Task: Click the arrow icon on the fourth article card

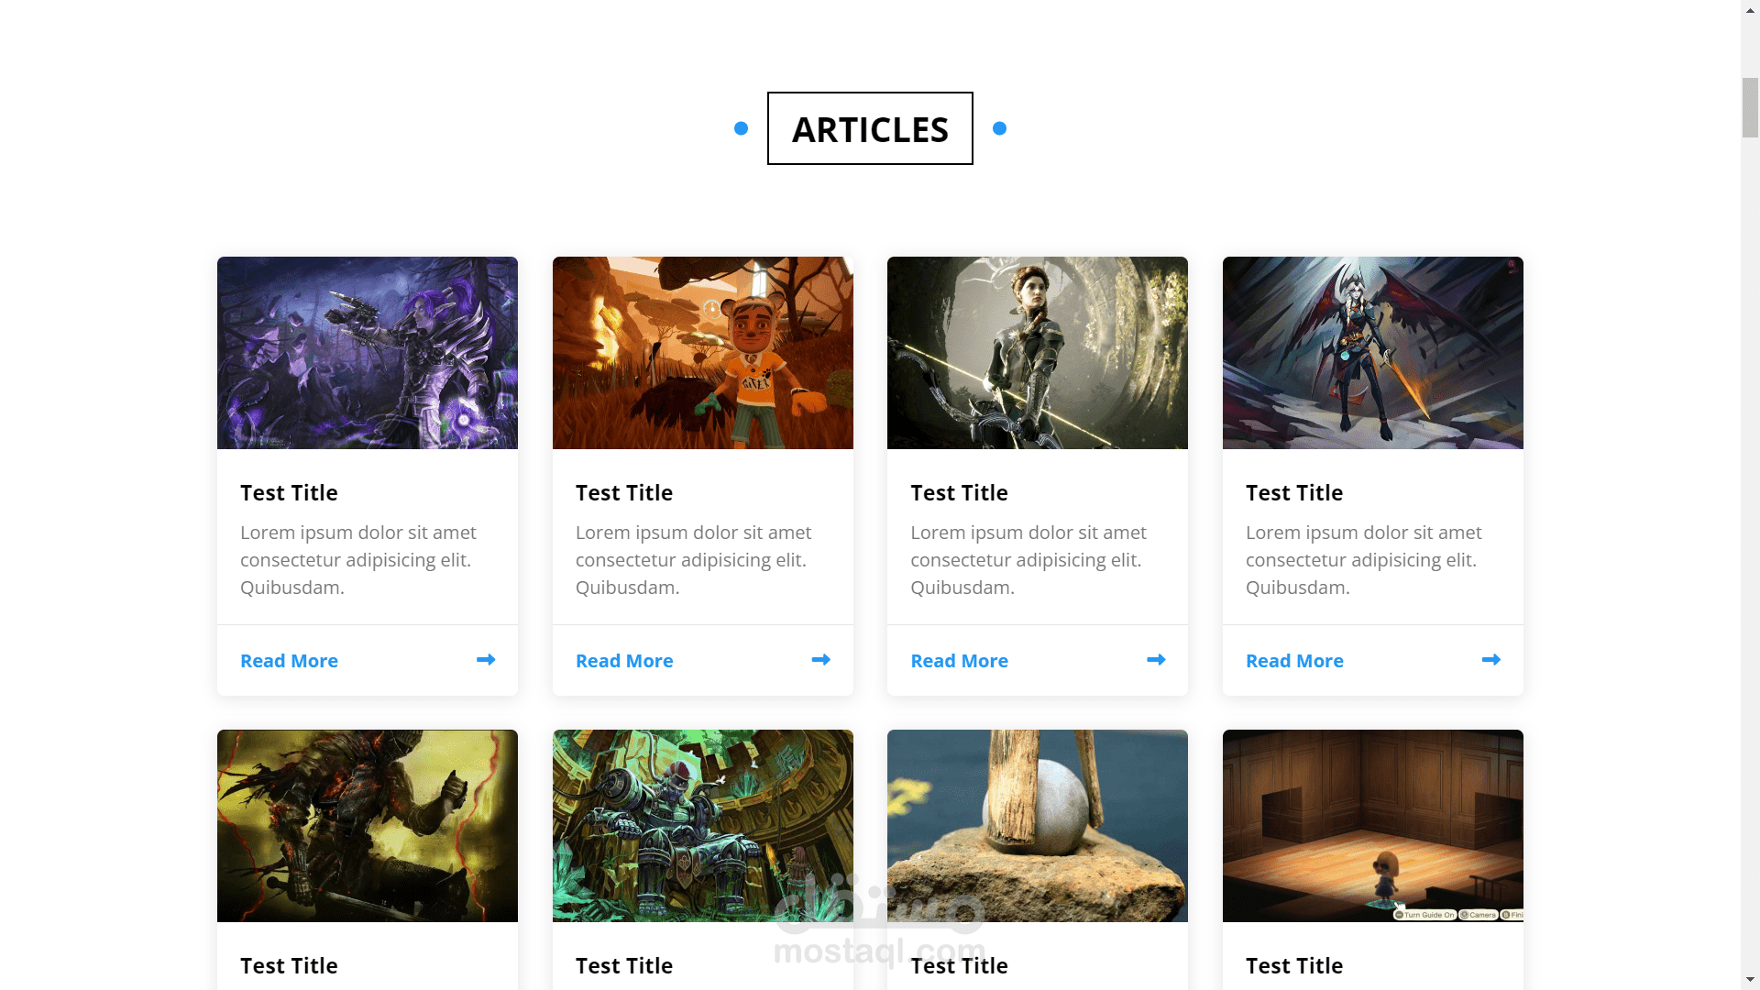Action: [x=1491, y=660]
